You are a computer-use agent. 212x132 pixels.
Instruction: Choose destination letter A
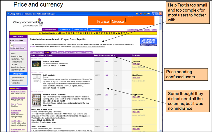67,33
